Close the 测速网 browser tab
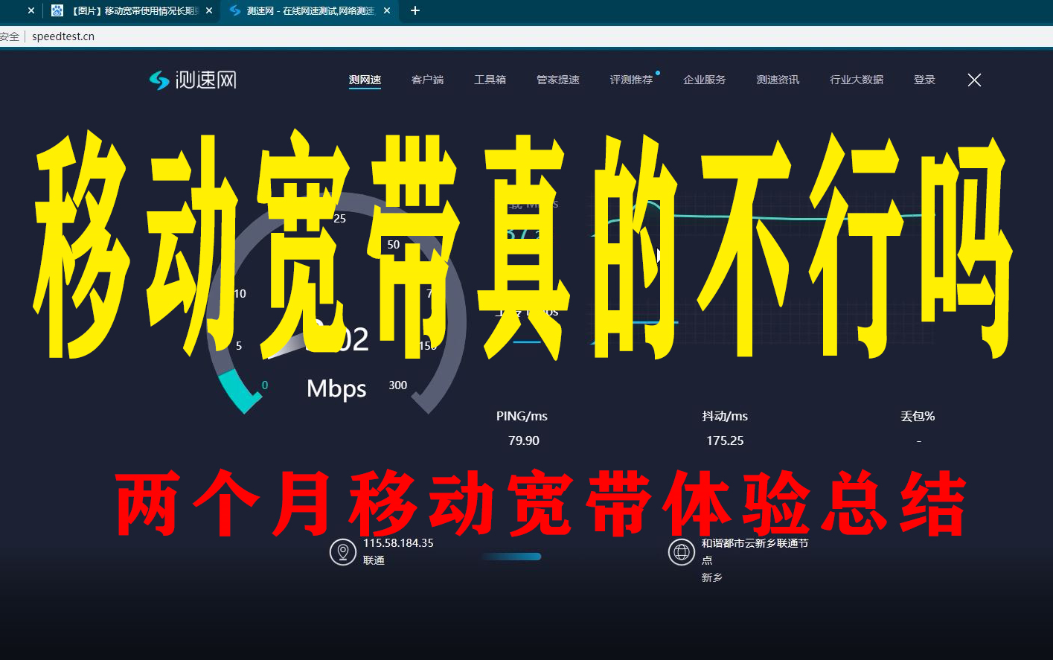 (387, 10)
